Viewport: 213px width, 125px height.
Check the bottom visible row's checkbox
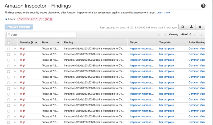9,122
